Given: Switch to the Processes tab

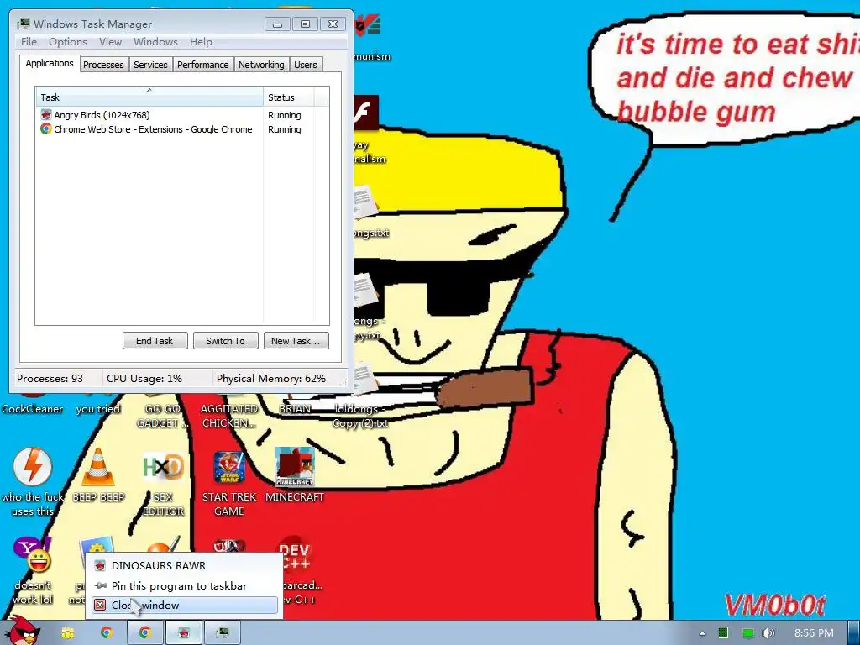Looking at the screenshot, I should (x=103, y=65).
